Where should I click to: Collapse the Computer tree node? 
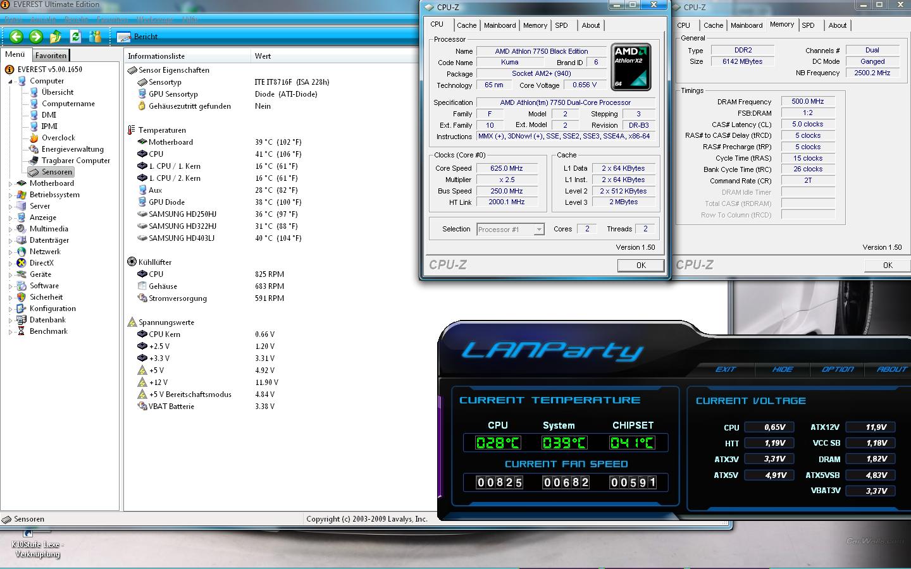[10, 81]
